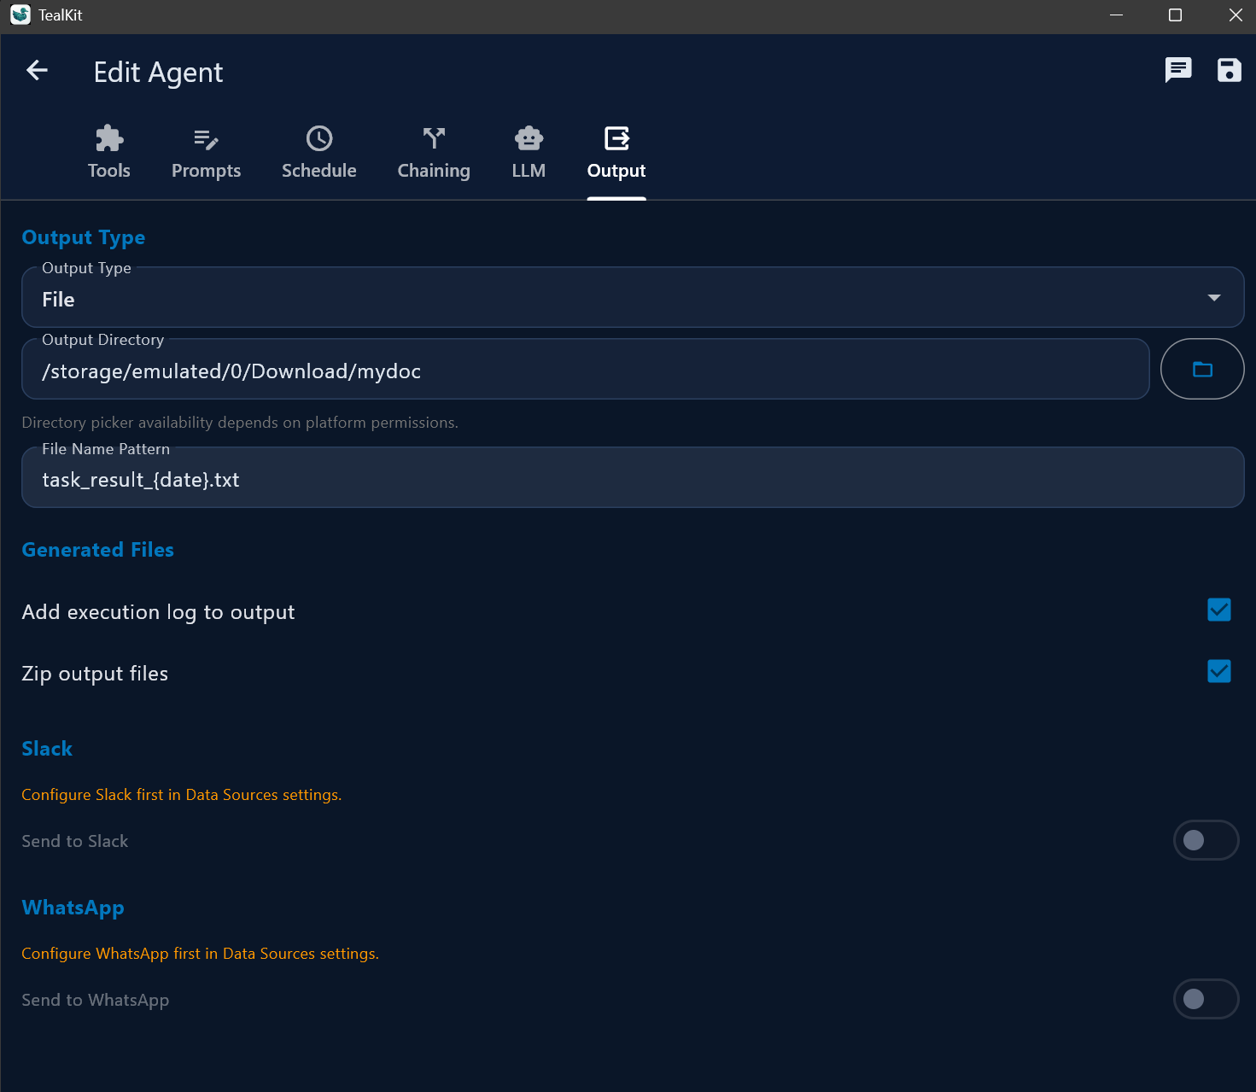The width and height of the screenshot is (1256, 1092).
Task: Uncheck Add execution log to output
Action: (x=1219, y=610)
